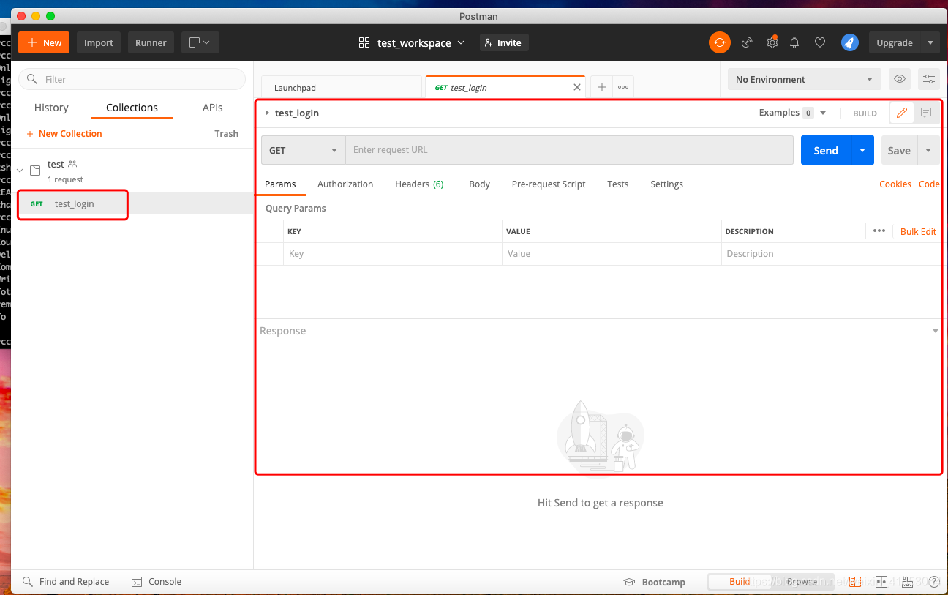Click the Save button
The height and width of the screenshot is (595, 948).
tap(899, 150)
